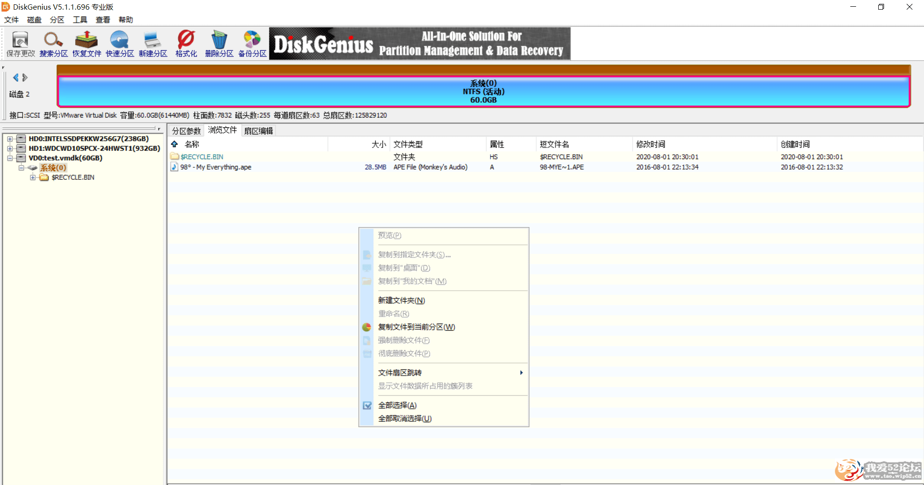Sort by 修改时间 column header
The image size is (924, 485).
pos(650,144)
